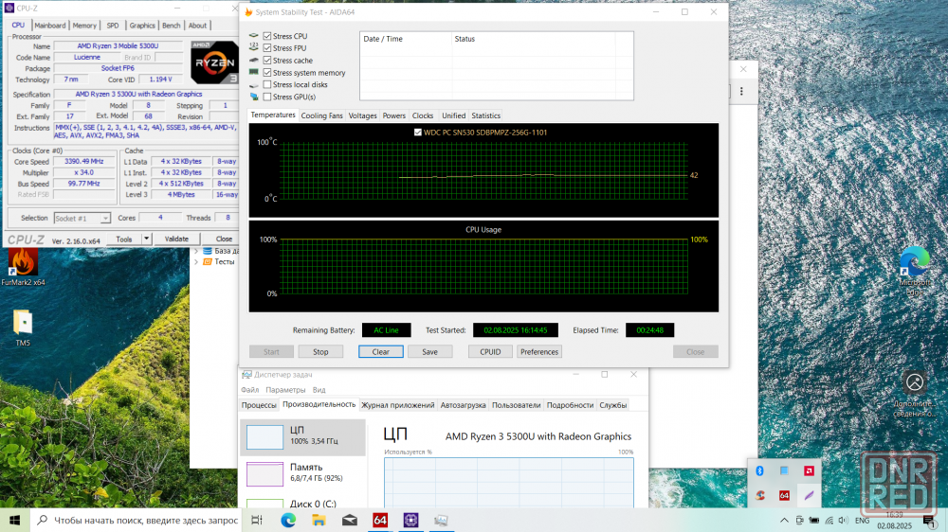Viewport: 948px width, 532px height.
Task: Click purple feather icon in tray overflow
Action: point(809,495)
